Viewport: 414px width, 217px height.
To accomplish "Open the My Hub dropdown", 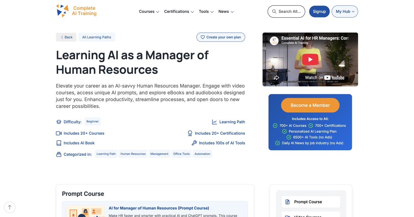I will (x=345, y=11).
